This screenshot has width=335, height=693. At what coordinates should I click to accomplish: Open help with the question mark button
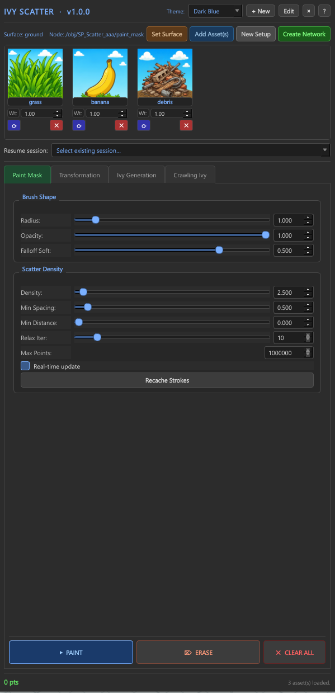tap(324, 11)
